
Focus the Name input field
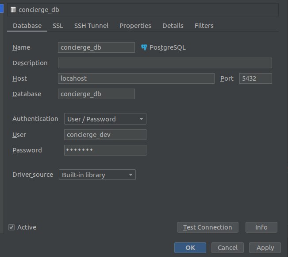pos(96,47)
